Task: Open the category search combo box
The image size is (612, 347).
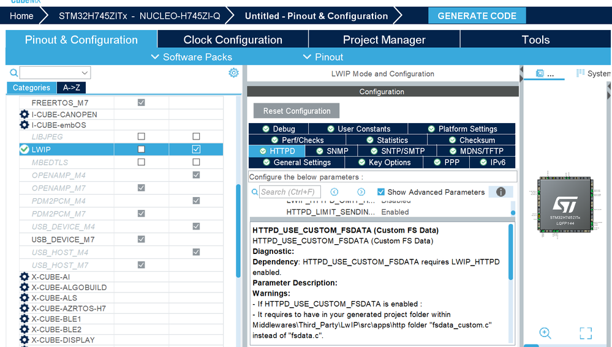Action: [x=55, y=72]
